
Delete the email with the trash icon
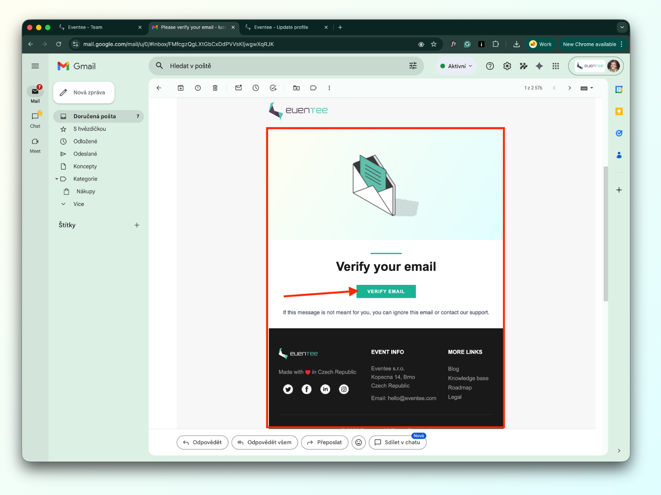(215, 88)
